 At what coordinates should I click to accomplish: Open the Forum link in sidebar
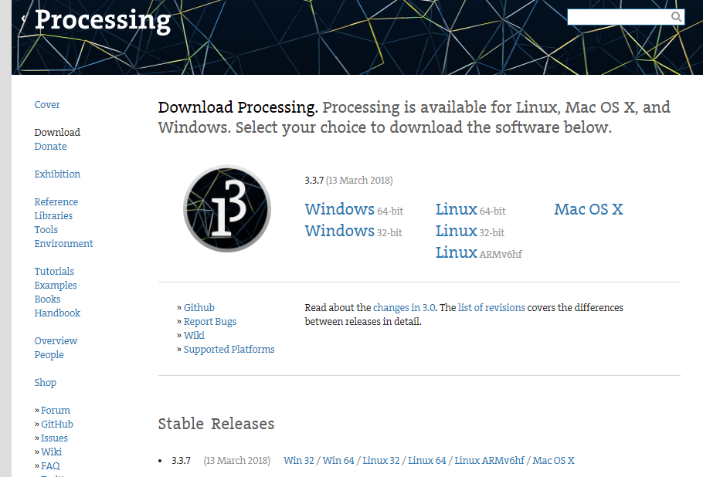[x=55, y=411]
